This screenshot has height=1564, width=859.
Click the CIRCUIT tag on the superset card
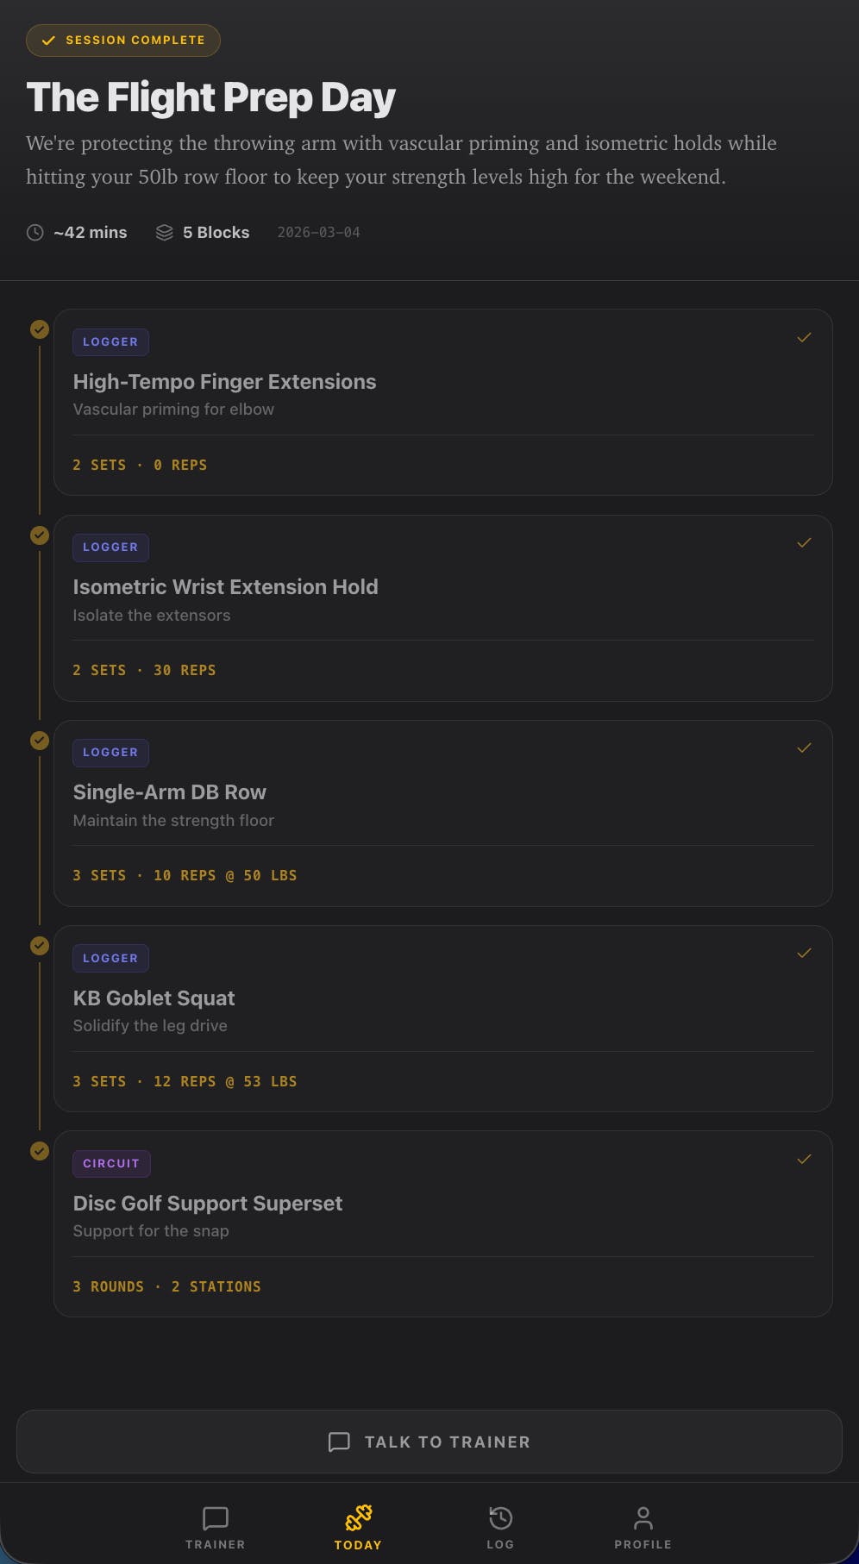click(x=111, y=1163)
